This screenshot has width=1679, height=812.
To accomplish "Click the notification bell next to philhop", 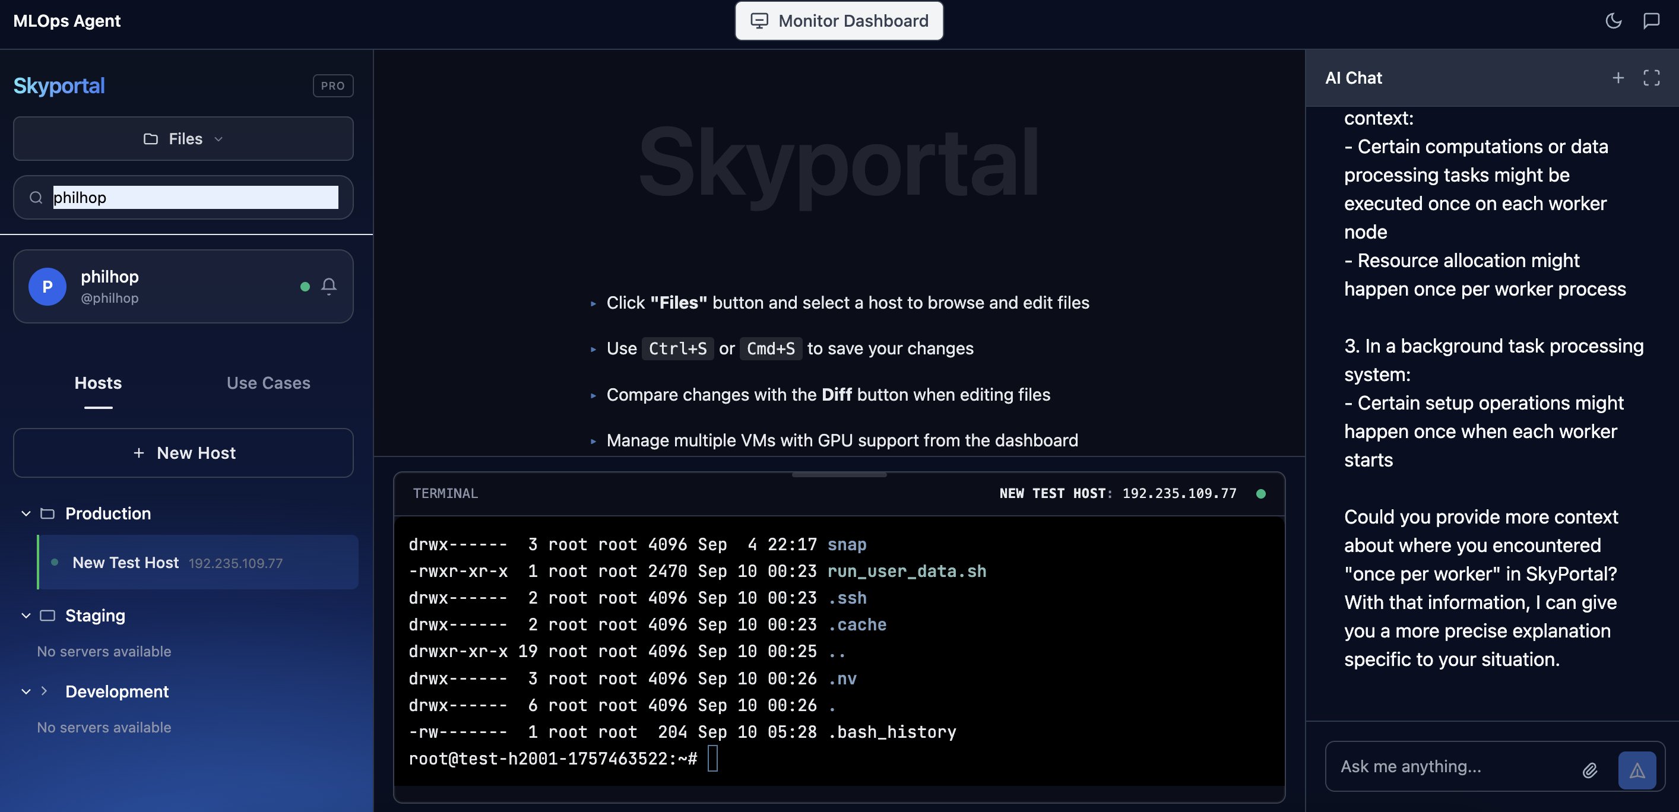I will [x=329, y=286].
